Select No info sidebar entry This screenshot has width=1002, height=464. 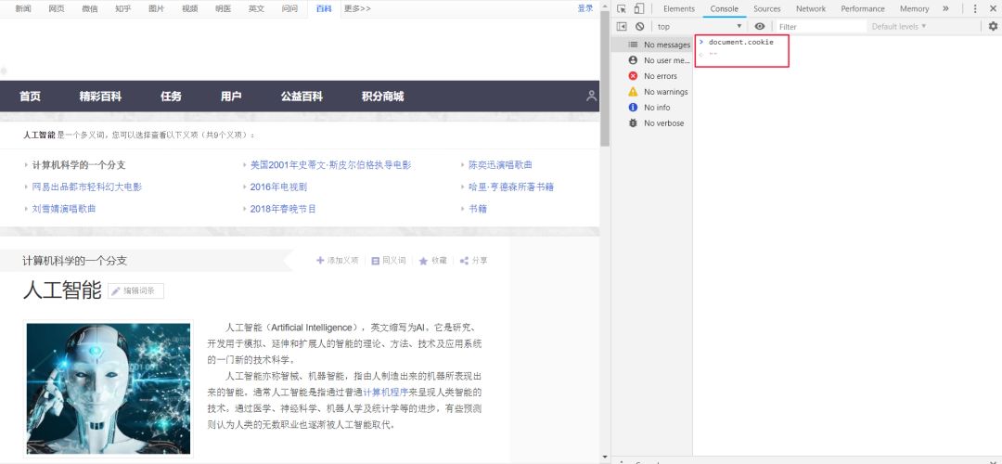click(652, 108)
